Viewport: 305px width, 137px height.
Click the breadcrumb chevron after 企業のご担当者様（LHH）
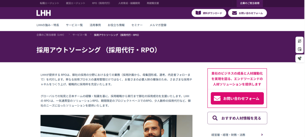69,35
